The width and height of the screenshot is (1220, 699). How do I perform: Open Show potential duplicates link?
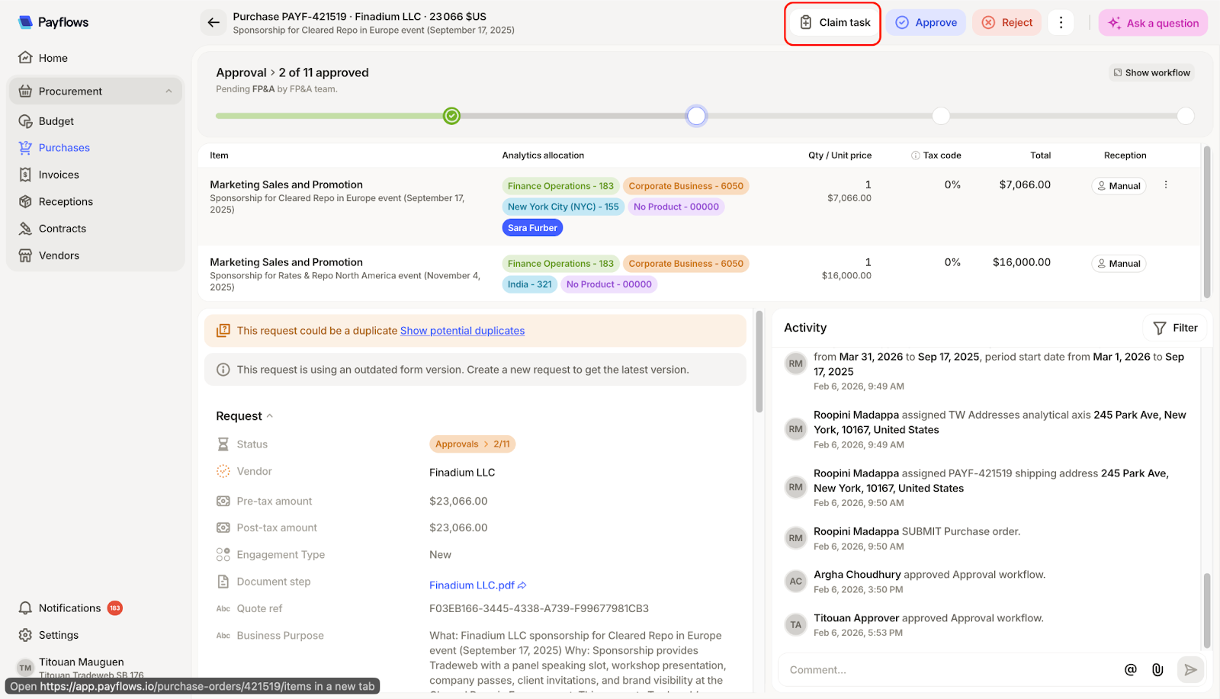pos(462,331)
